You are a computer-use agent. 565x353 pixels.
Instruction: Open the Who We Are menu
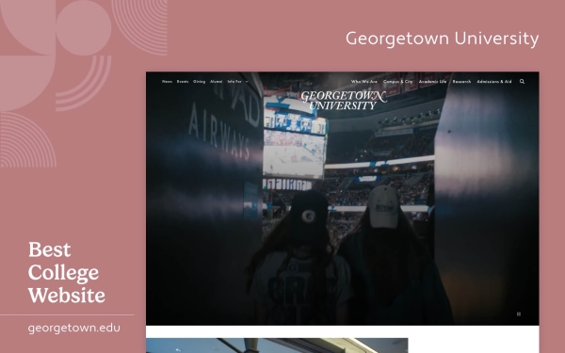point(363,82)
